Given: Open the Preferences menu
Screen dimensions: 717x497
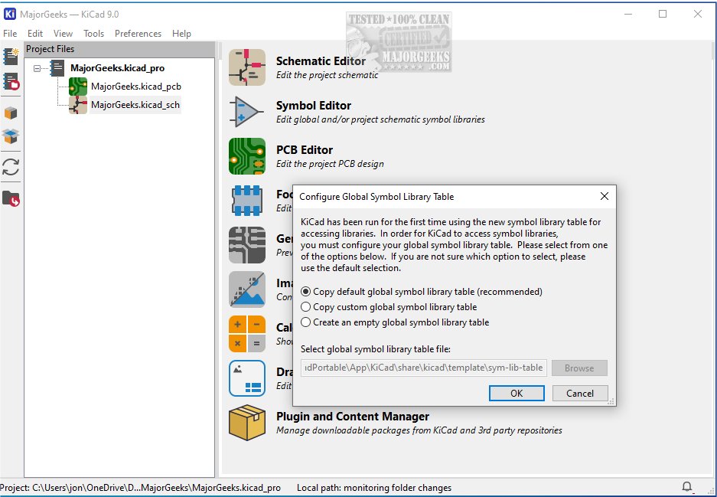Looking at the screenshot, I should point(138,34).
